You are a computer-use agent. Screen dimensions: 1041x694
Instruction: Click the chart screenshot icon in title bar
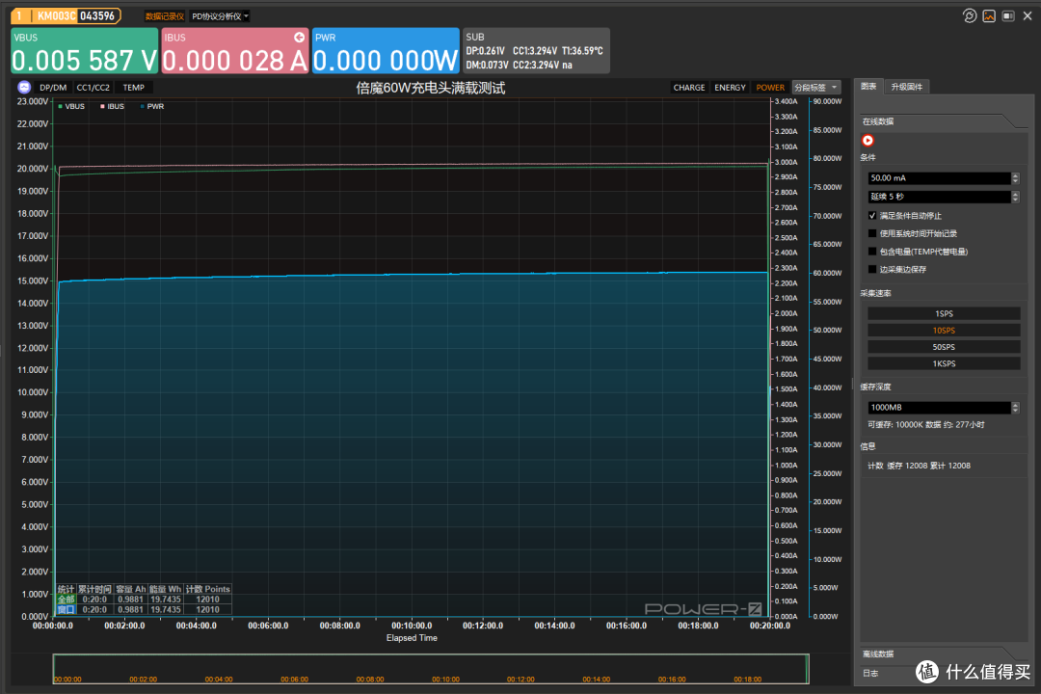pos(989,16)
